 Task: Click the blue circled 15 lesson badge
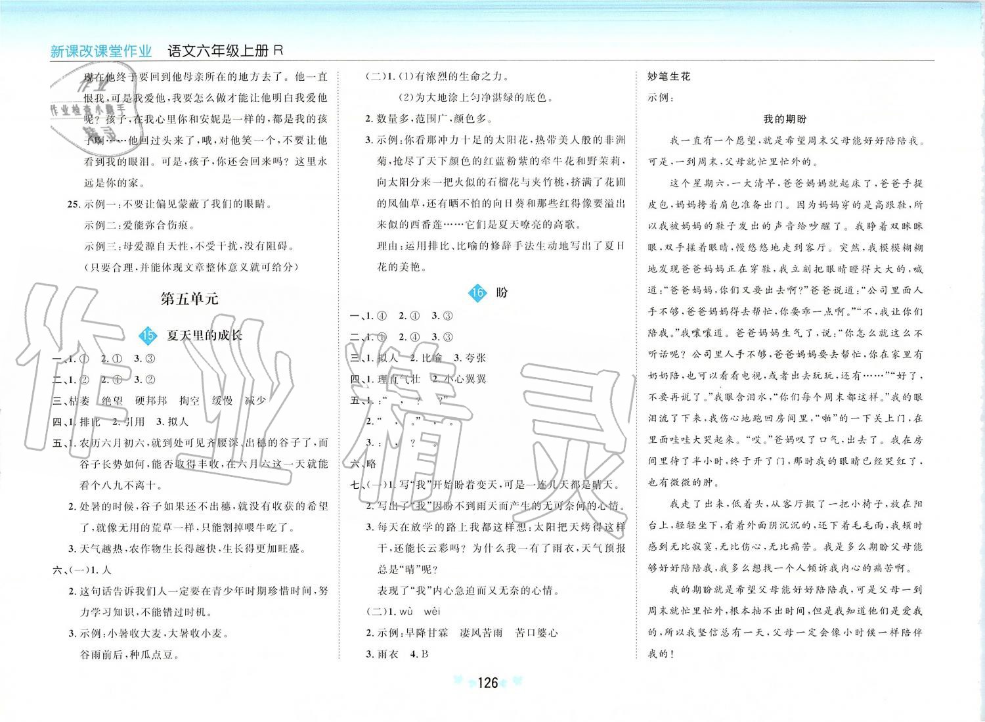point(148,335)
